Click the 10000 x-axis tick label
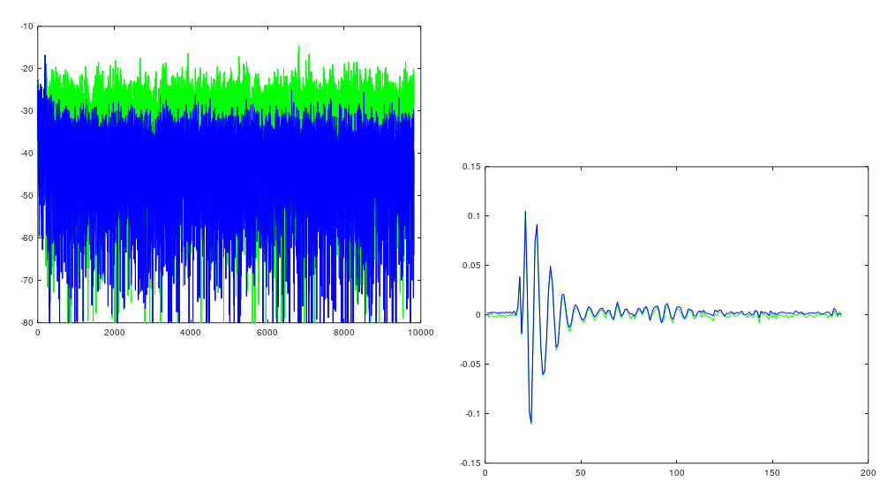895x497 pixels. (420, 333)
